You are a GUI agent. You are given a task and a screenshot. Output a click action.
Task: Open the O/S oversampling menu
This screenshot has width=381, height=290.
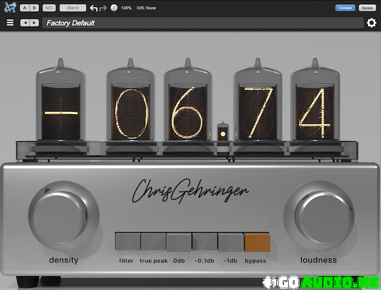[x=146, y=8]
